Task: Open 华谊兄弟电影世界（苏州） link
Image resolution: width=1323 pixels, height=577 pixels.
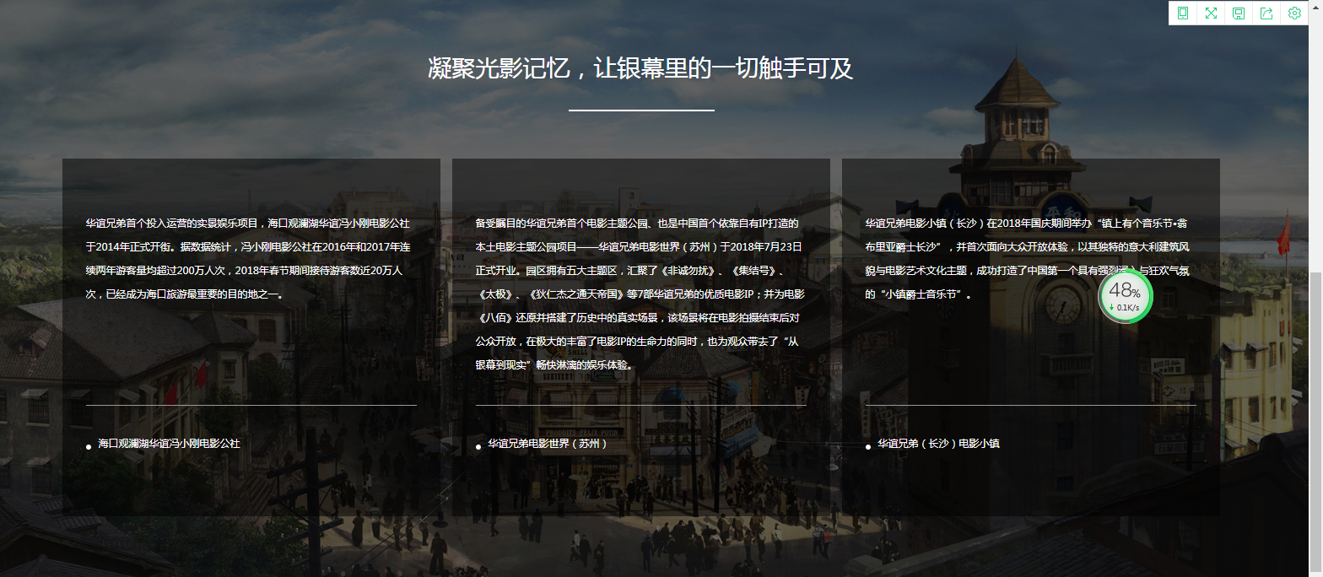Action: (x=548, y=444)
